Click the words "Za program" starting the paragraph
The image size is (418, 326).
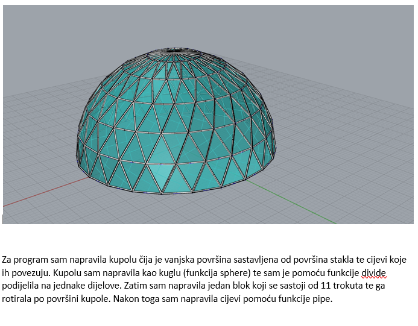coord(25,260)
